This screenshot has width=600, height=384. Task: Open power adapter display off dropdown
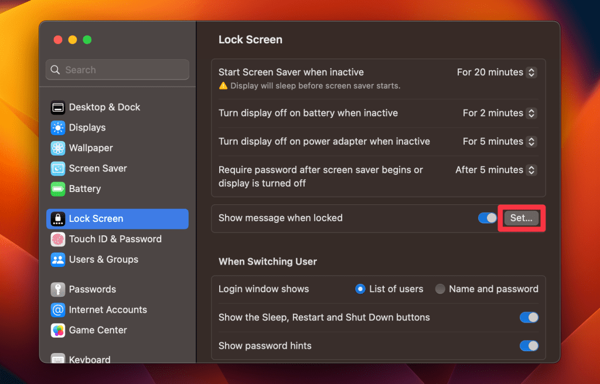pyautogui.click(x=531, y=142)
